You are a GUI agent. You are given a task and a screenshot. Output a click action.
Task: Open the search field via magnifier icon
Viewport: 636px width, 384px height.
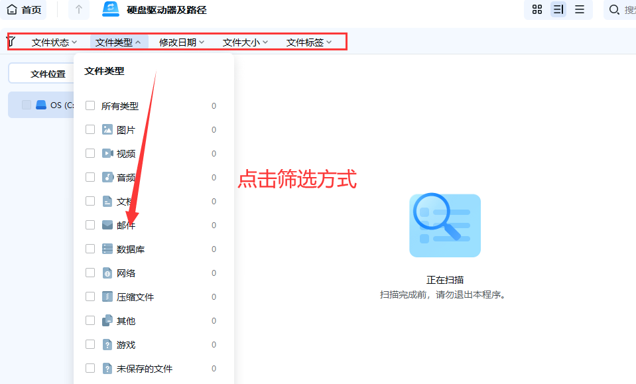(613, 9)
